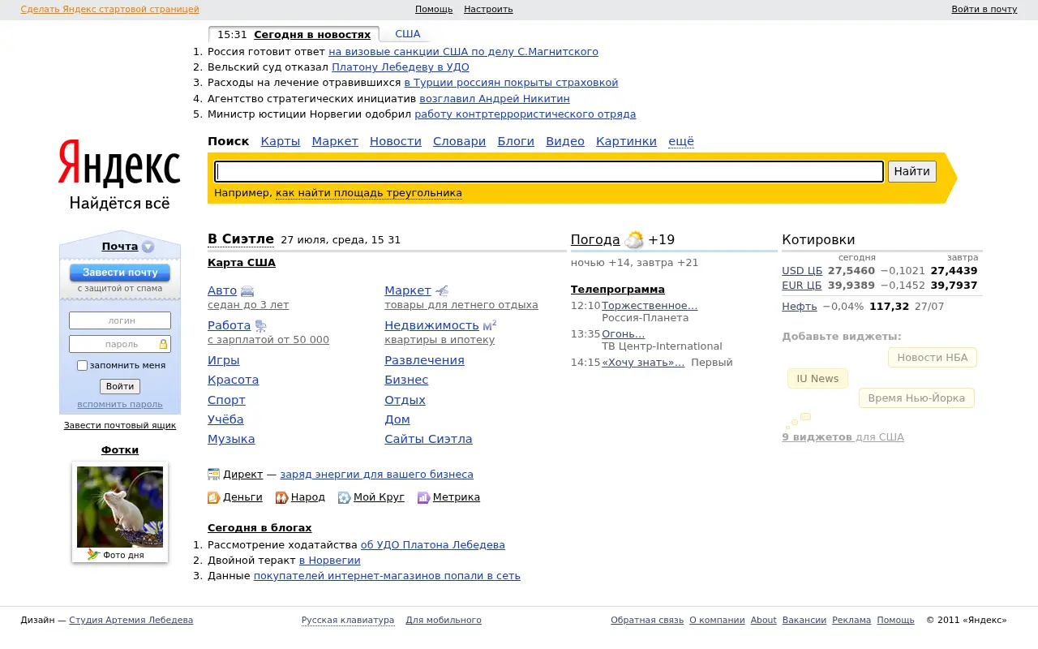
Task: Click the пароль input field
Action: pos(120,344)
